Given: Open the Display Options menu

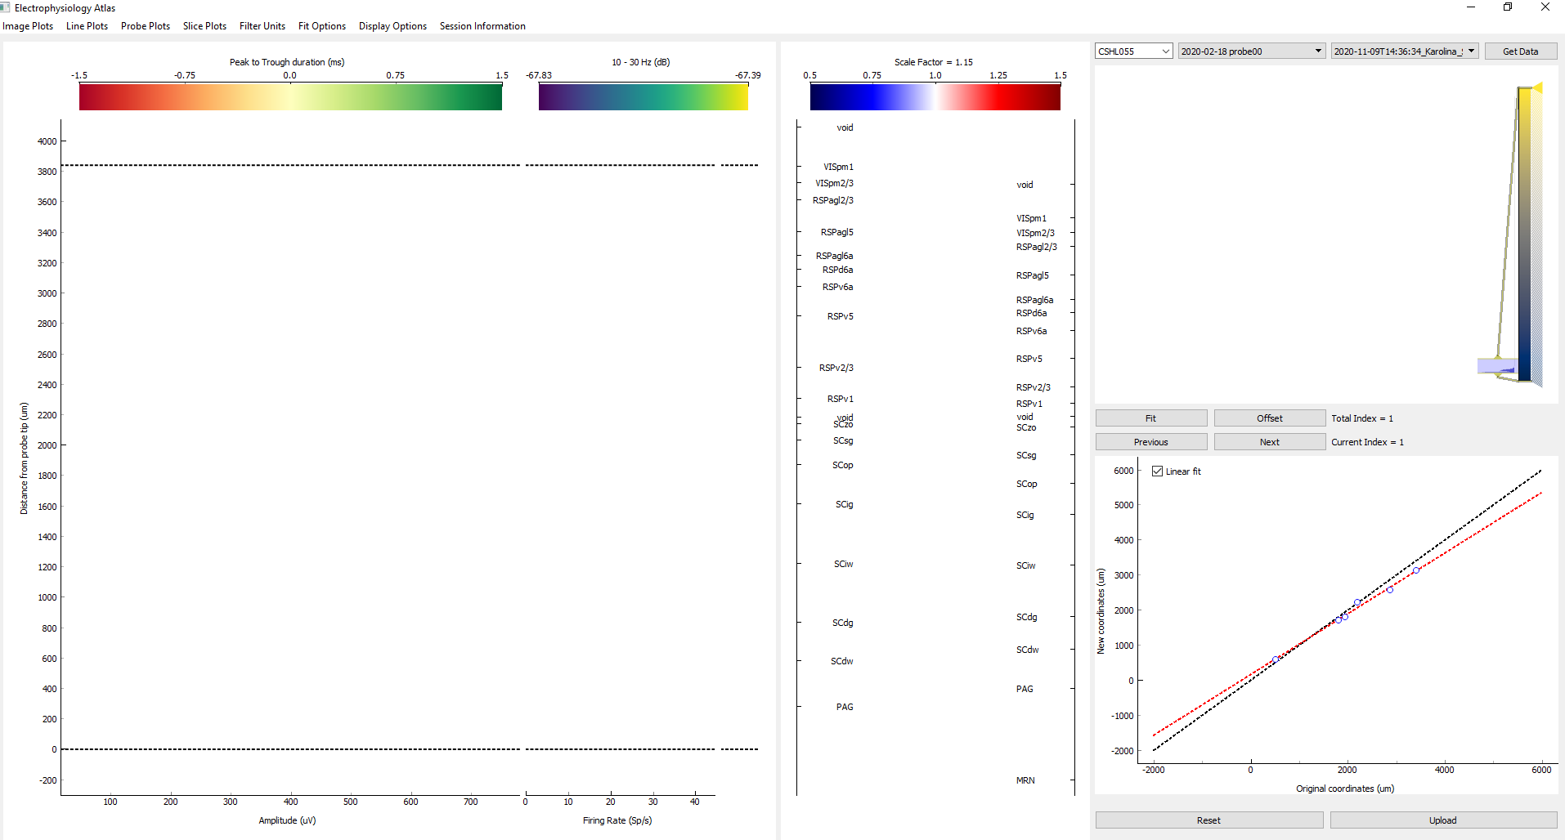Looking at the screenshot, I should (x=392, y=25).
